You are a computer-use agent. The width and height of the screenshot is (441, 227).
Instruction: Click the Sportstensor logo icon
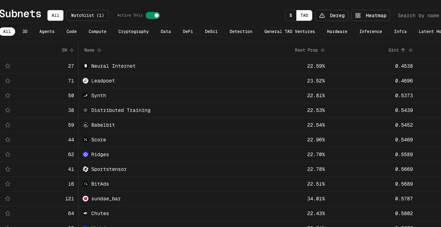[85, 169]
